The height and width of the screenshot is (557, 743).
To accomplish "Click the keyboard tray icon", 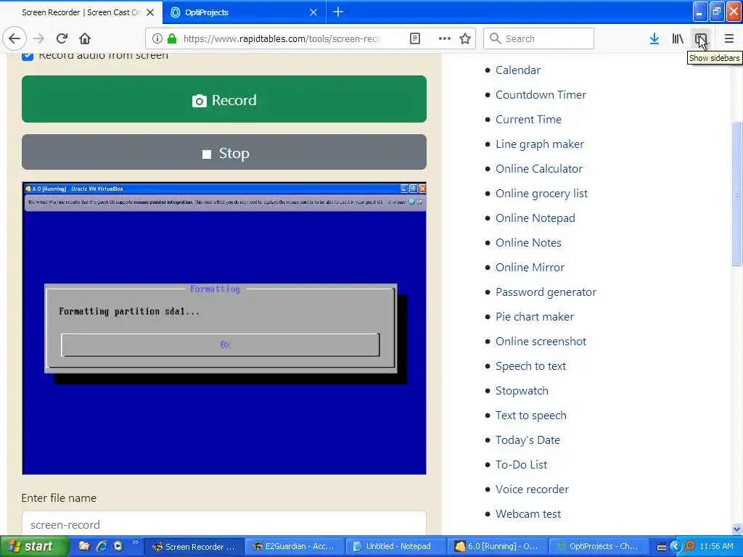I will (x=662, y=547).
